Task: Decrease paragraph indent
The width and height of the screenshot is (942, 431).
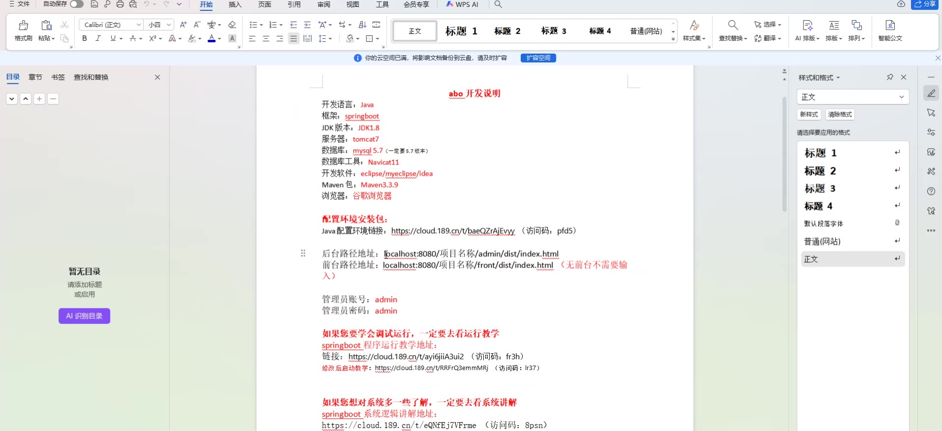Action: [294, 25]
